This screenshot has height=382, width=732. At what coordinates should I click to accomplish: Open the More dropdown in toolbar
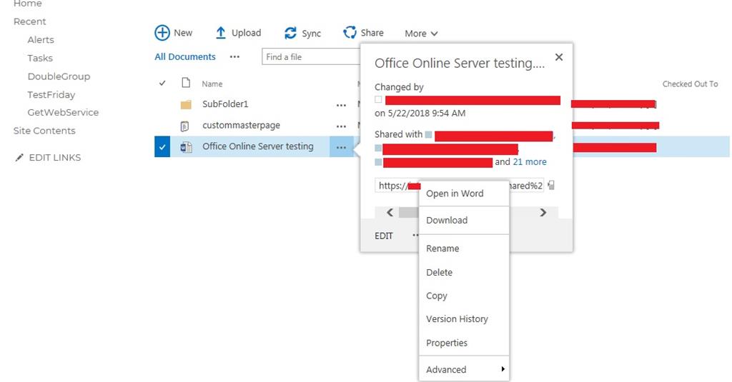(421, 34)
